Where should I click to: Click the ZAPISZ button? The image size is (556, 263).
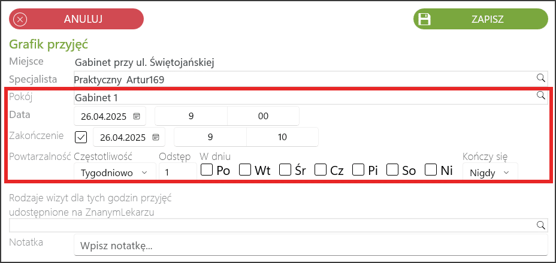point(481,19)
